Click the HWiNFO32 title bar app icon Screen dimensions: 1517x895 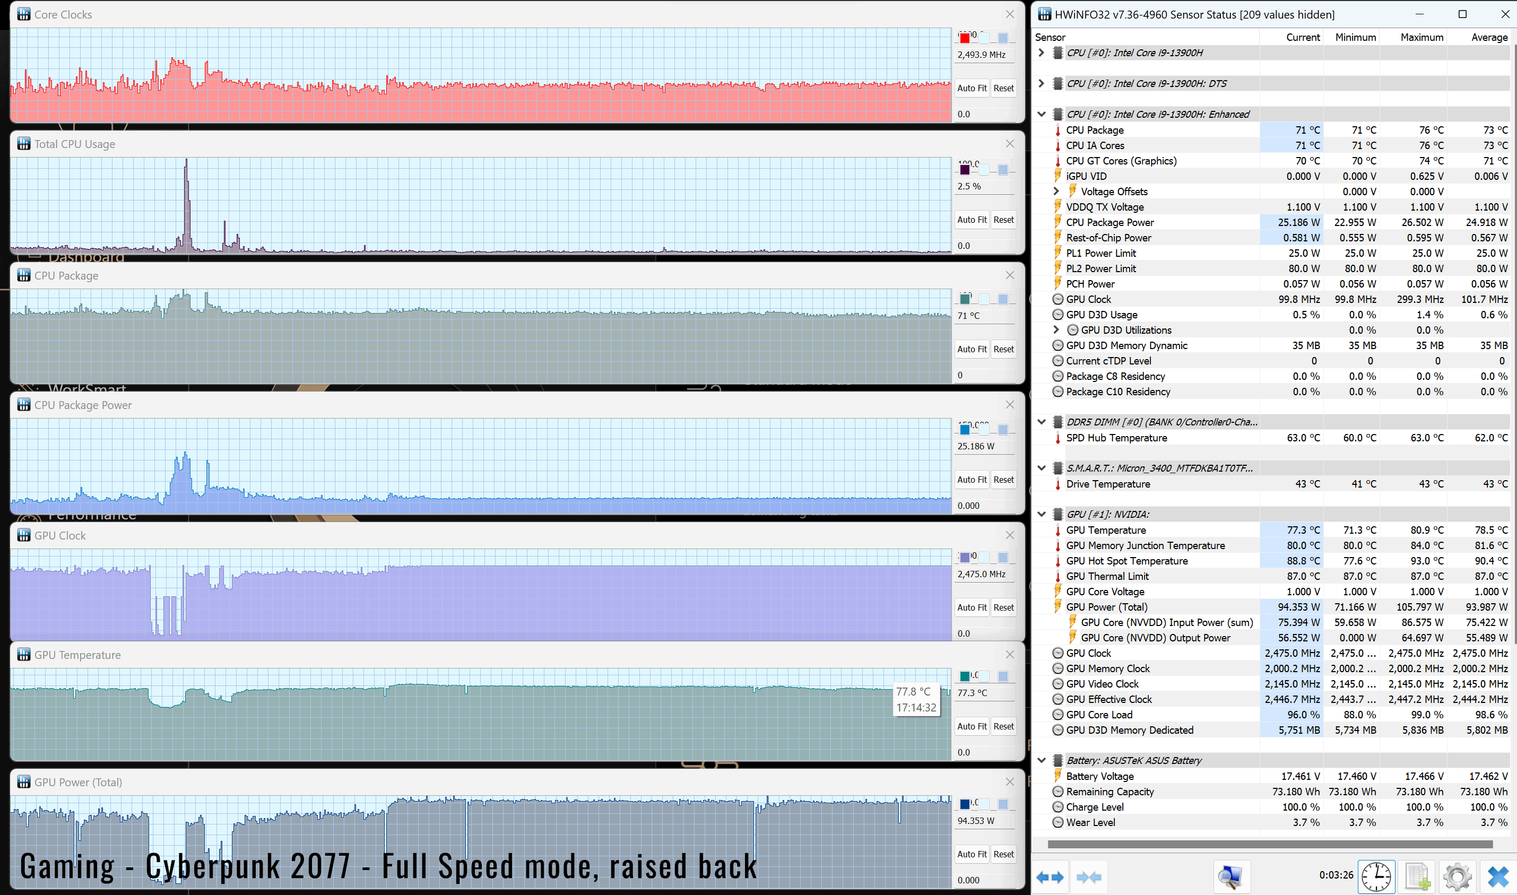1044,14
